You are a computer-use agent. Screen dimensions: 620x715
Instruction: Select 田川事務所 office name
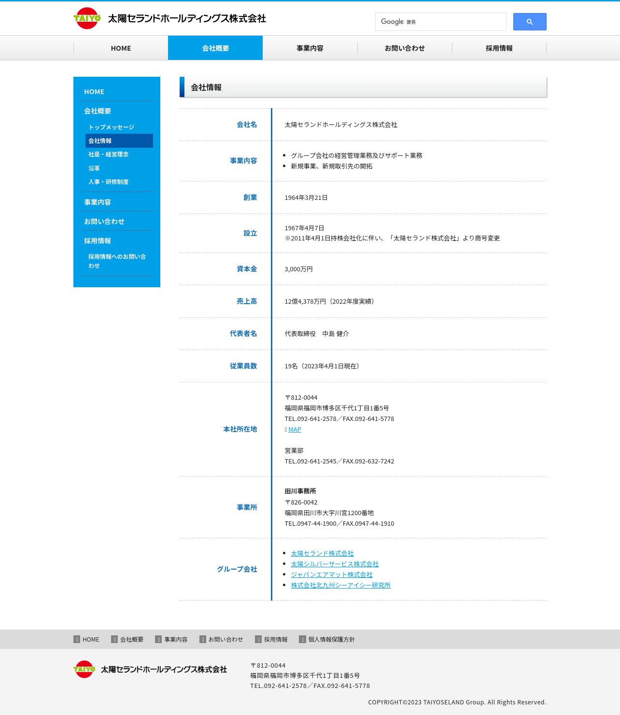tap(300, 491)
